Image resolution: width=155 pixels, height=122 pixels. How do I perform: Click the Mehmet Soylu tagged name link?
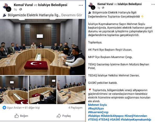pyautogui.click(x=97, y=105)
